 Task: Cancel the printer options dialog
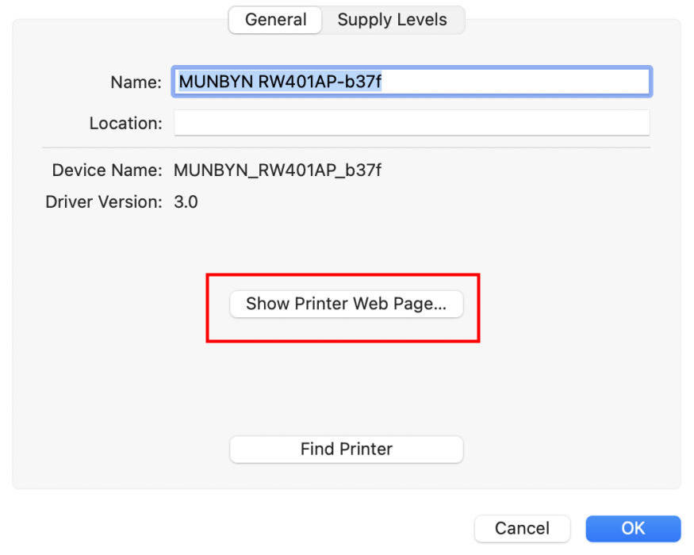522,529
